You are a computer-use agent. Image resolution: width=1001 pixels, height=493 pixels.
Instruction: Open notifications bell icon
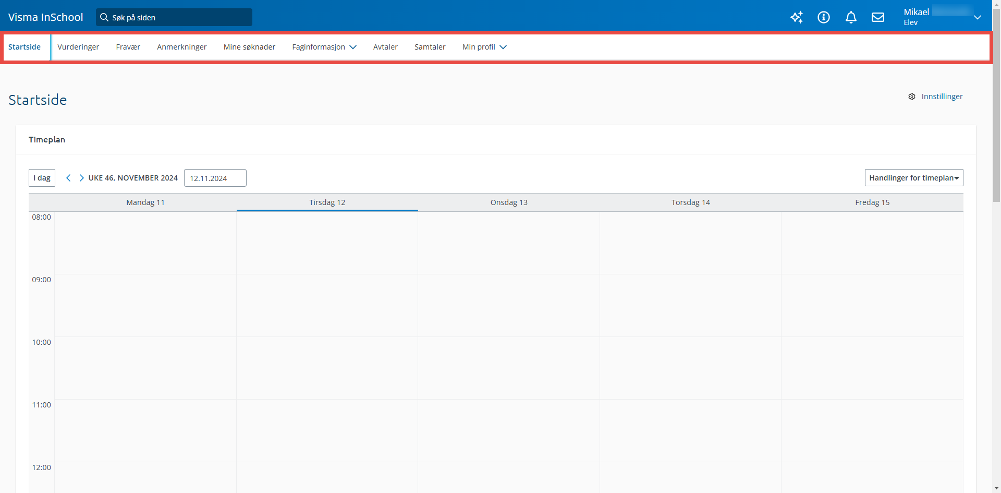851,17
